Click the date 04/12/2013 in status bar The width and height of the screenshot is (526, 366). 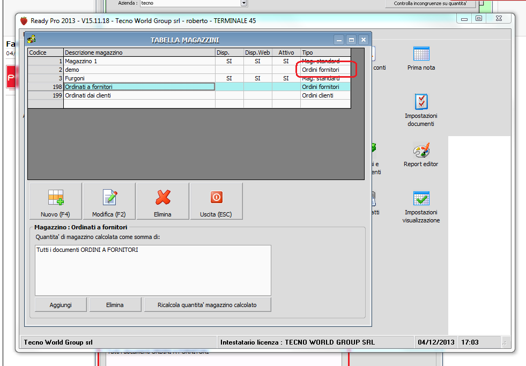point(436,342)
